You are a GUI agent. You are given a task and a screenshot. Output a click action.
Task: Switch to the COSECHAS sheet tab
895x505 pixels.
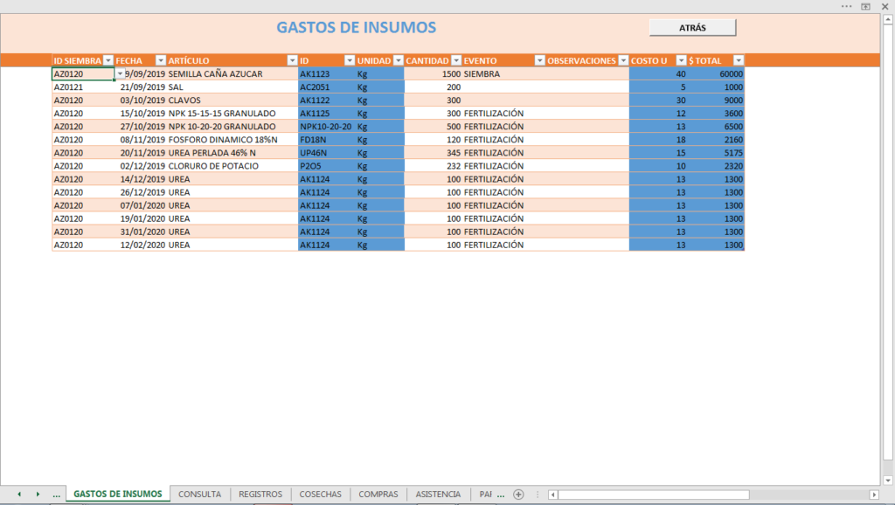pyautogui.click(x=320, y=495)
